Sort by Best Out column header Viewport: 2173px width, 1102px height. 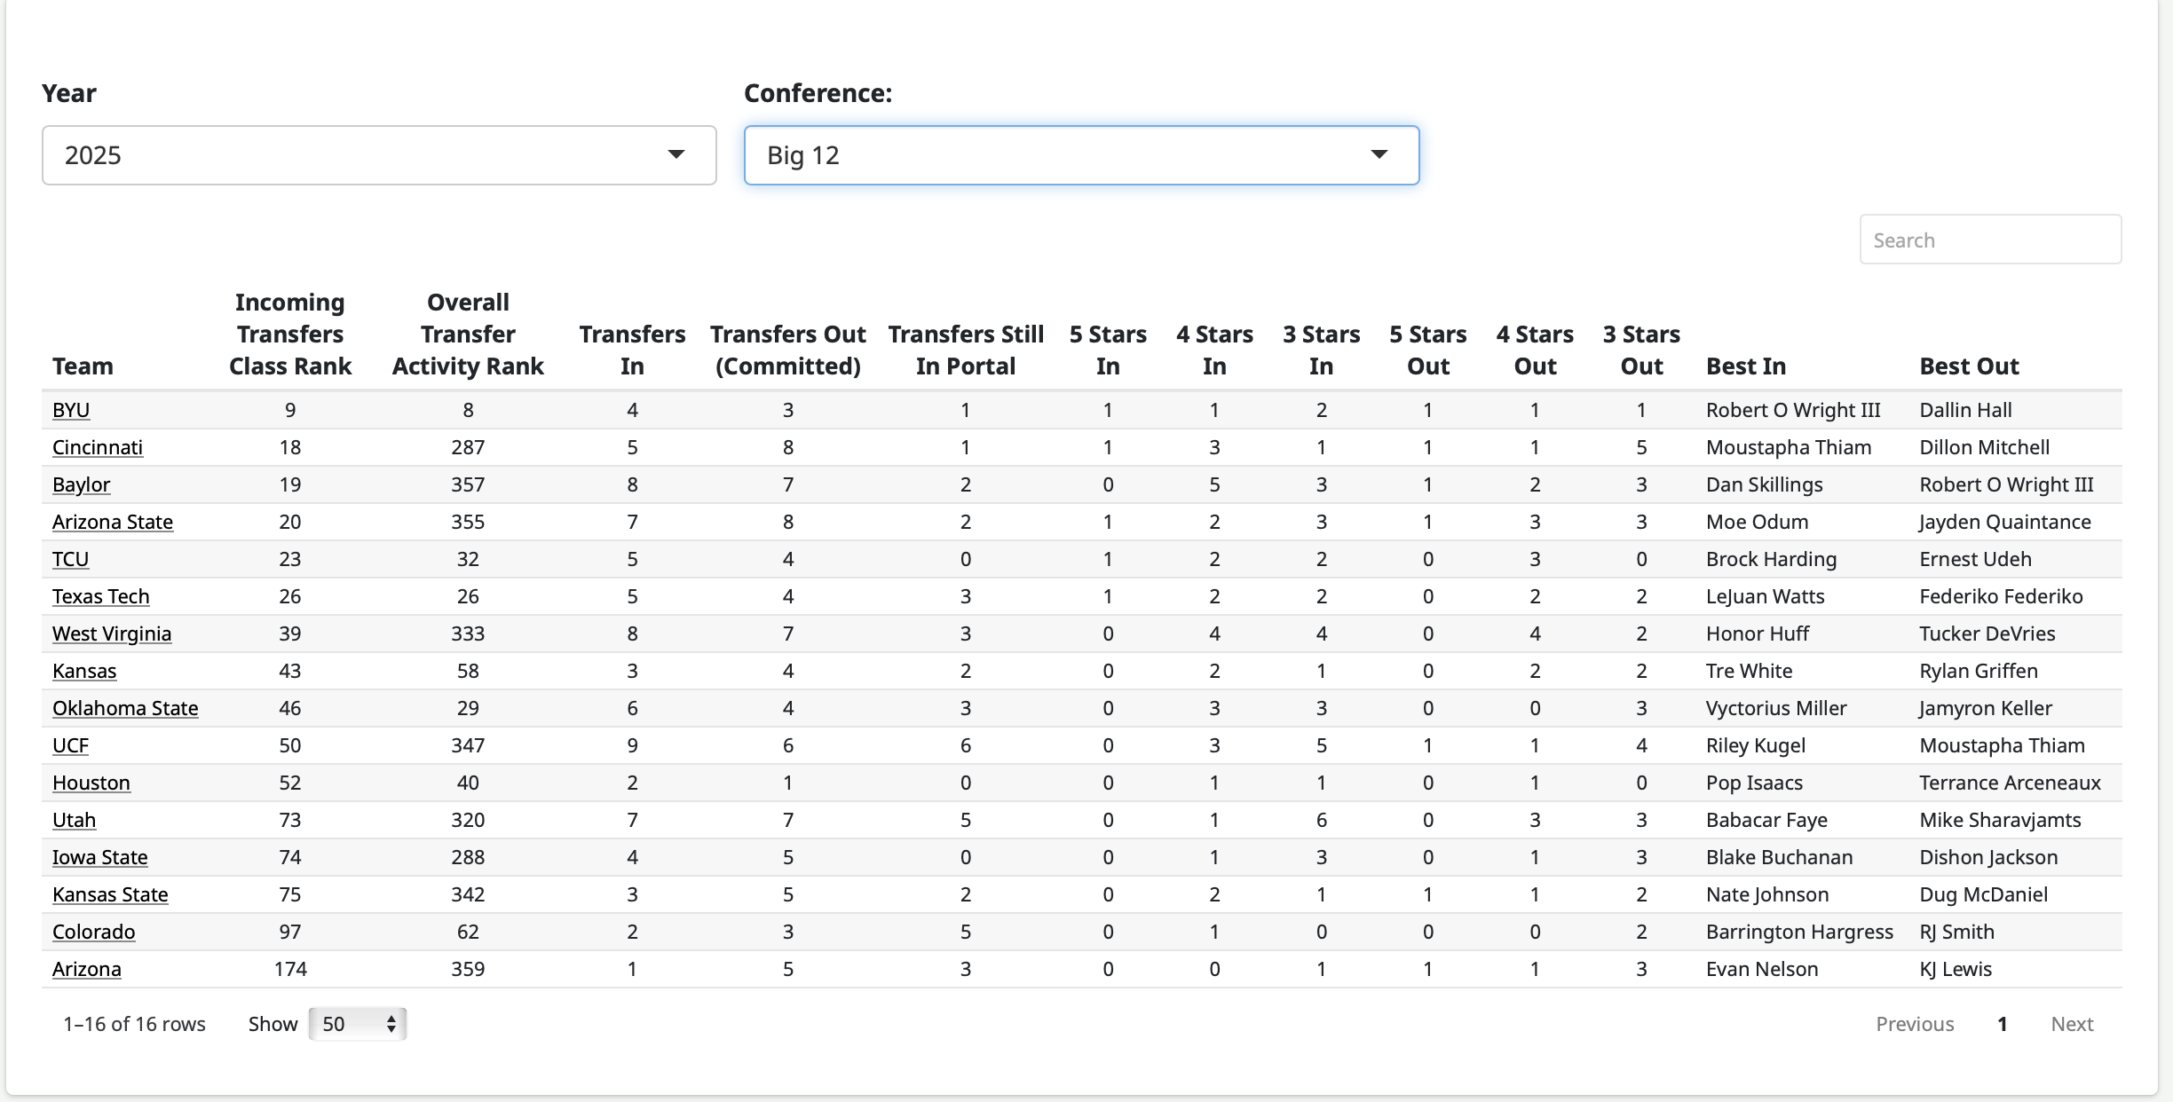1969,366
